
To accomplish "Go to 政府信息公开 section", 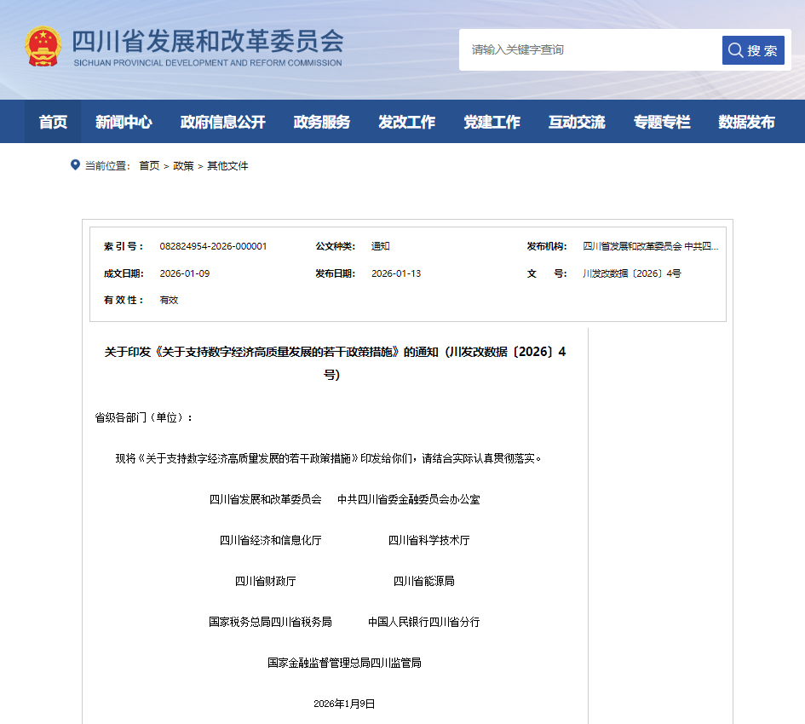I will [x=223, y=122].
